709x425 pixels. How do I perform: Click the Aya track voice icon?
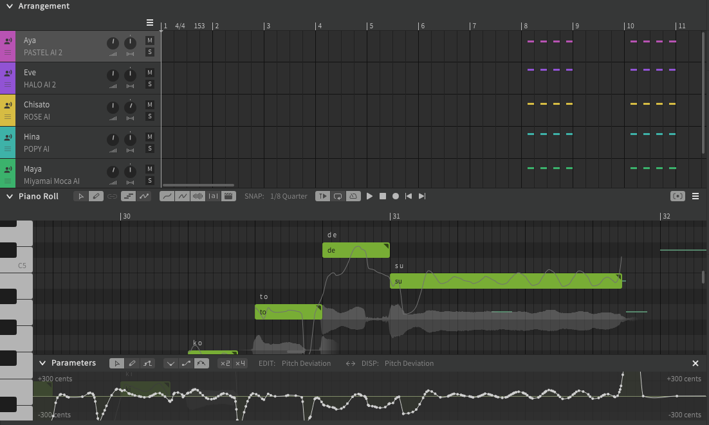point(8,41)
